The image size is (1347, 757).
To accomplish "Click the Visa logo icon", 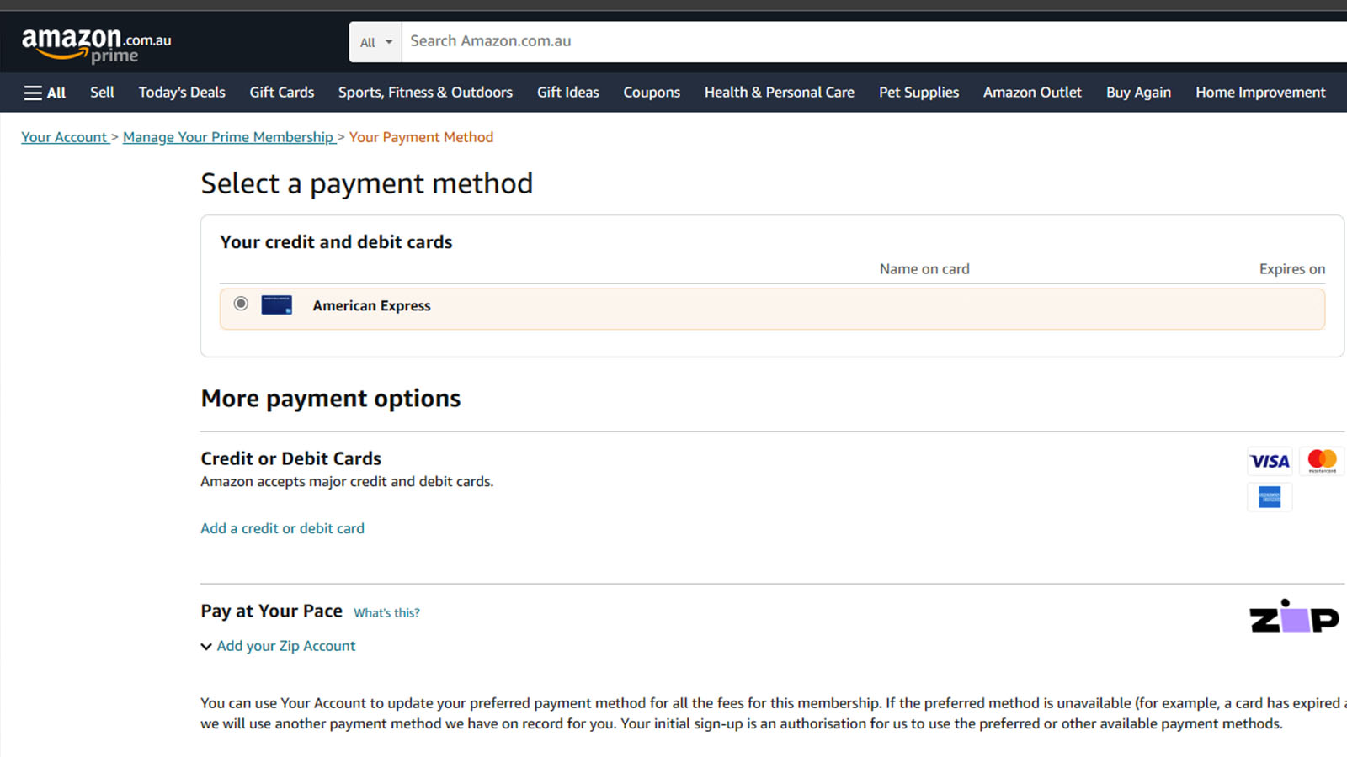I will [1270, 461].
